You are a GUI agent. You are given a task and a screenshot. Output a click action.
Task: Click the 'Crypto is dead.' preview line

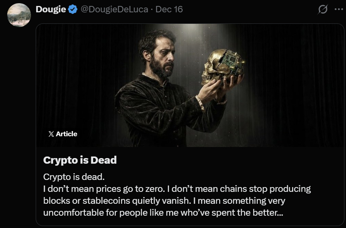[74, 177]
